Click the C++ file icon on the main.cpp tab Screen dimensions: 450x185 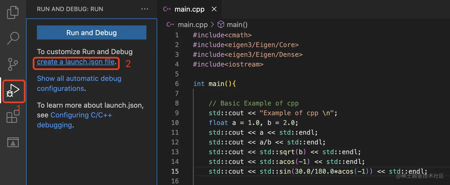pyautogui.click(x=167, y=9)
